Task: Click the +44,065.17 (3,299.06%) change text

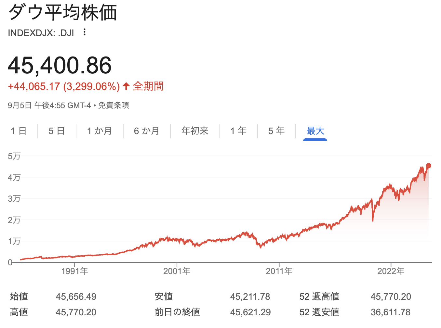Action: [64, 86]
